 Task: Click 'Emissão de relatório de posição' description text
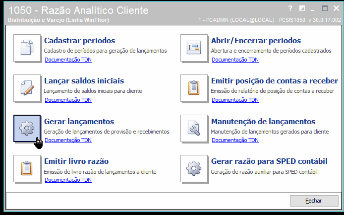point(273,91)
